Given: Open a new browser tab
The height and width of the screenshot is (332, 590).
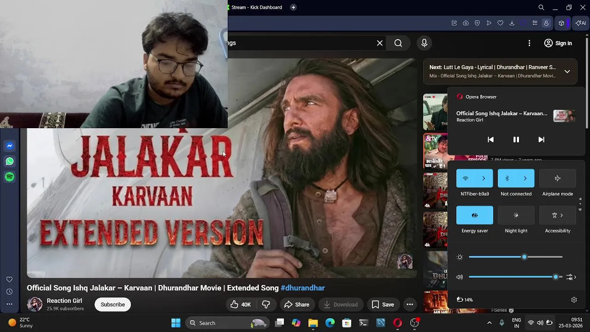Looking at the screenshot, I should [x=293, y=7].
